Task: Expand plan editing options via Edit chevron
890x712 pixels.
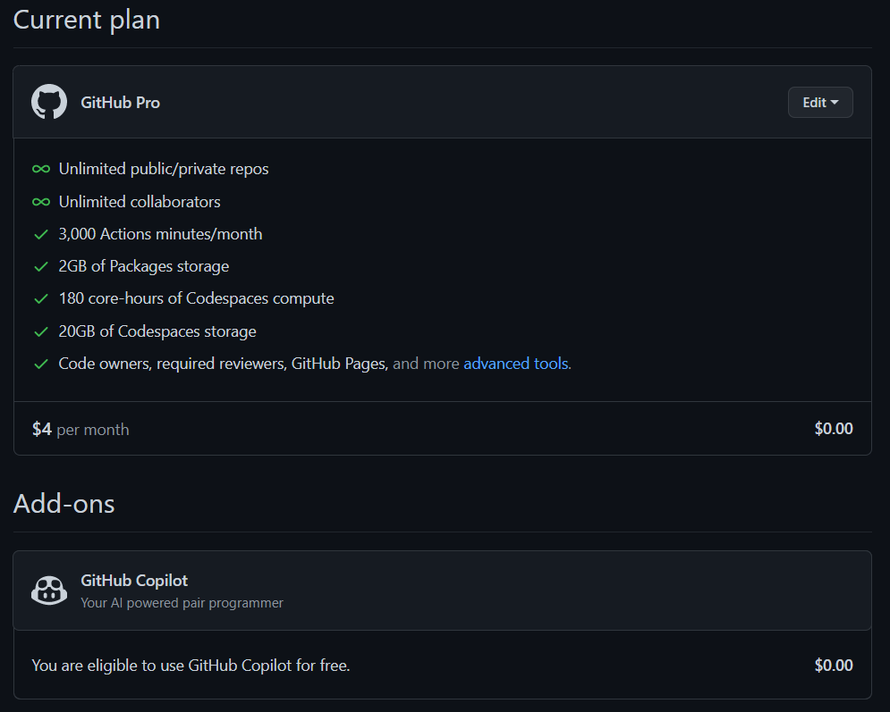Action: [x=835, y=102]
